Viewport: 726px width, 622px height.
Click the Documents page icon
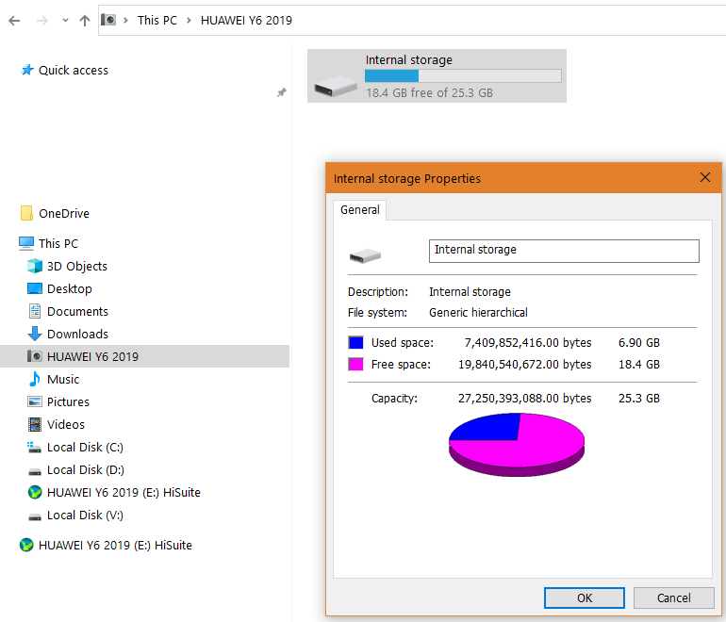35,311
